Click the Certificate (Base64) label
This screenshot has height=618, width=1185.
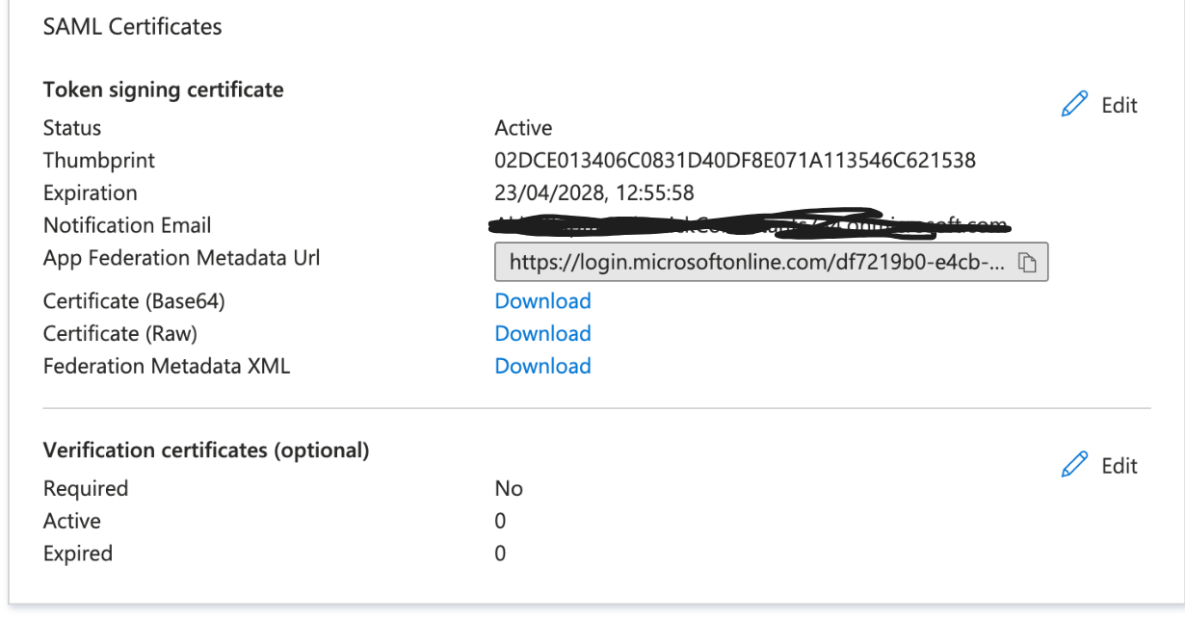coord(134,301)
